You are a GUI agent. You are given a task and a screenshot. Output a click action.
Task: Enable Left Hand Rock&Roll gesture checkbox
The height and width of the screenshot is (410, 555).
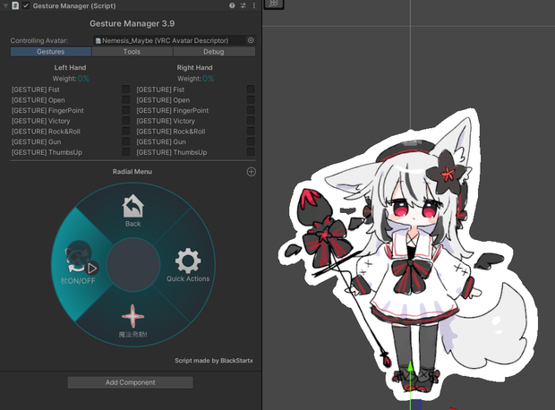click(125, 131)
